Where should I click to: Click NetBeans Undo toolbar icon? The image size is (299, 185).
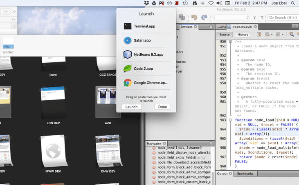coord(194,18)
